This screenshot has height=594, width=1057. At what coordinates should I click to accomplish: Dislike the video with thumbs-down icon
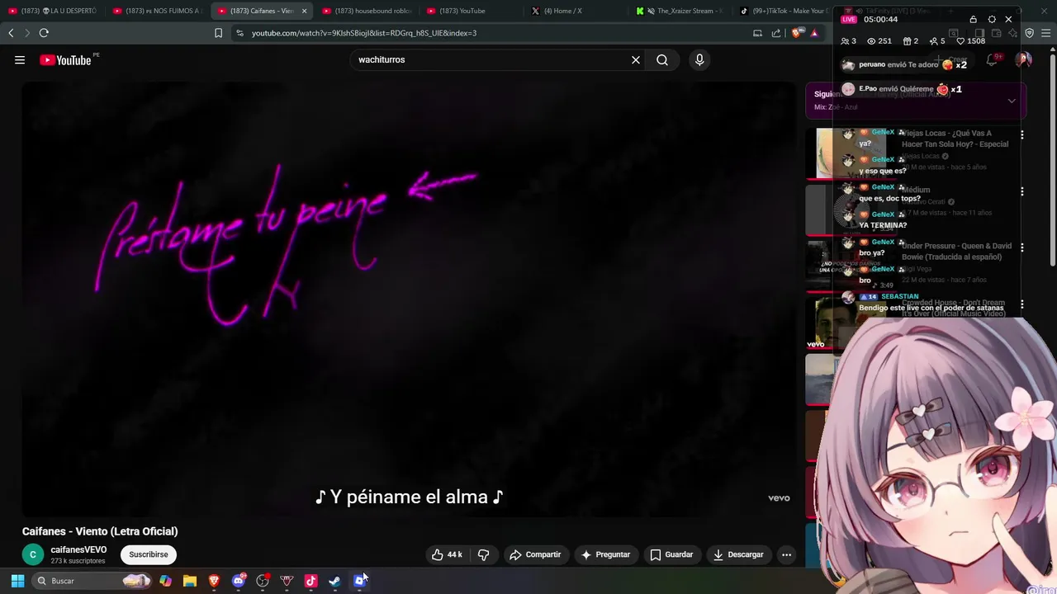[484, 554]
